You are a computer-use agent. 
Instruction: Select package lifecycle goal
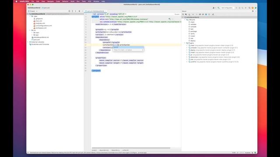(192, 31)
